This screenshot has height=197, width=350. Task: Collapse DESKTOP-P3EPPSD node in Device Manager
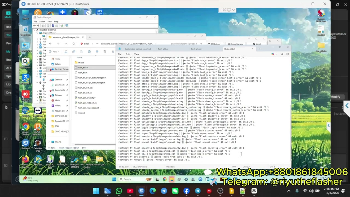click(x=34, y=30)
